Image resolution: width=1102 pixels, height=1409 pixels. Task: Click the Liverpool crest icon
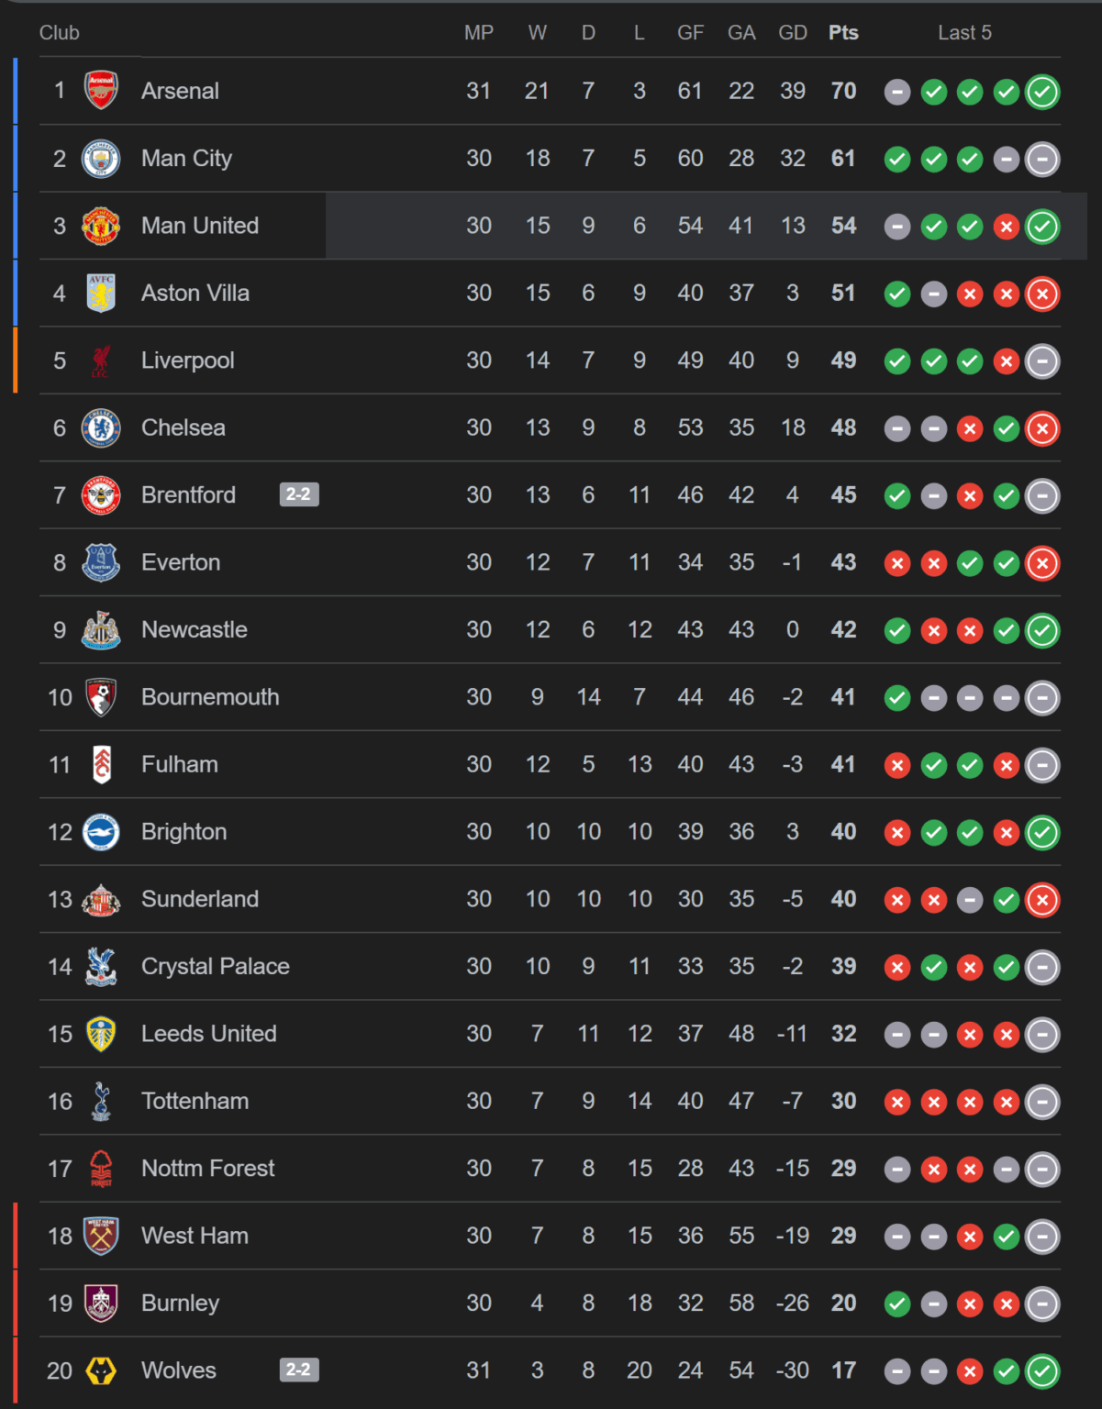pyautogui.click(x=101, y=361)
